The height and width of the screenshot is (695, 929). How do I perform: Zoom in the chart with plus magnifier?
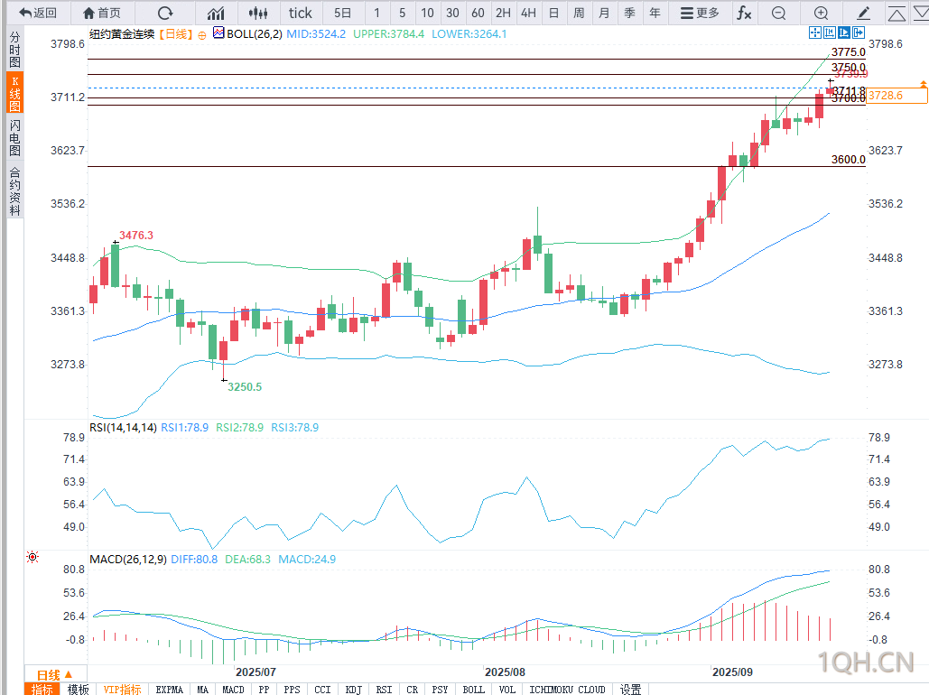(x=821, y=13)
